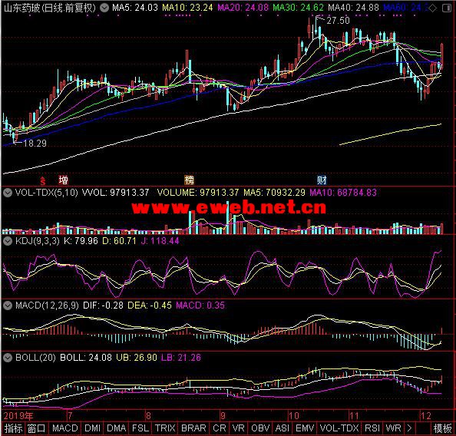The width and height of the screenshot is (456, 436).
Task: Click the 模板 template button
Action: click(x=442, y=428)
